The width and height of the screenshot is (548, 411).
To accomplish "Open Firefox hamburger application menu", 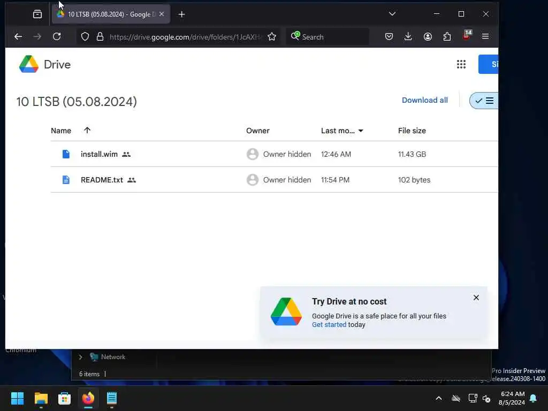I will click(485, 37).
